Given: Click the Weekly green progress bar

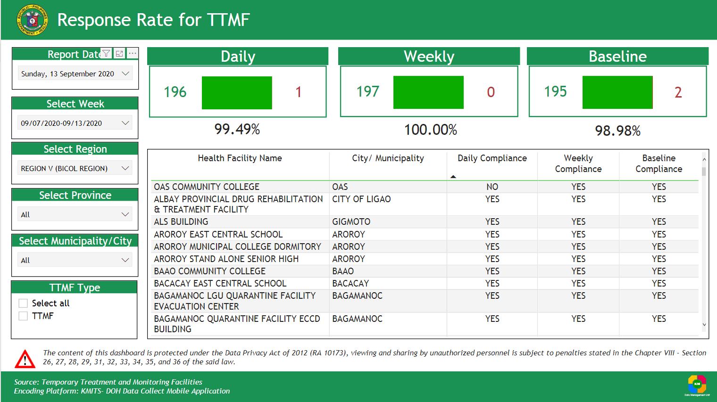Looking at the screenshot, I should coord(428,92).
